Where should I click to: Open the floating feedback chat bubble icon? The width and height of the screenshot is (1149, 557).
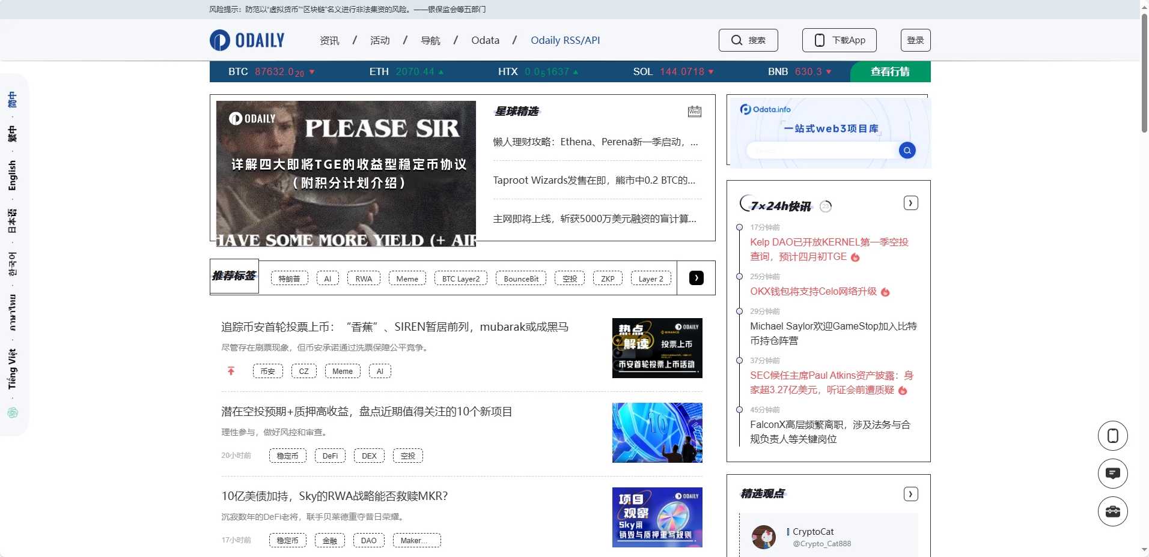pyautogui.click(x=1112, y=473)
